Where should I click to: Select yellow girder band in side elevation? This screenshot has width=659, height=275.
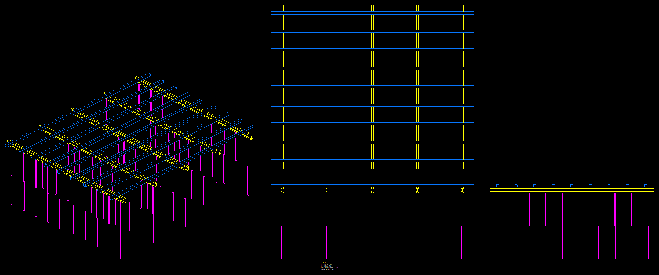(x=572, y=190)
